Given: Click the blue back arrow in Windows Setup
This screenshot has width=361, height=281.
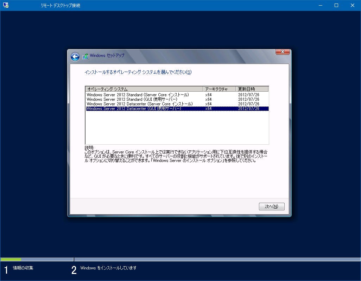Looking at the screenshot, I should tap(75, 57).
